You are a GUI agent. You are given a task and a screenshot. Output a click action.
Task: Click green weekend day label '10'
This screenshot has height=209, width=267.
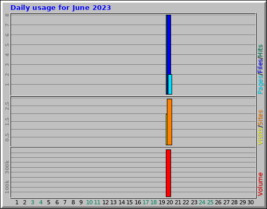point(89,202)
